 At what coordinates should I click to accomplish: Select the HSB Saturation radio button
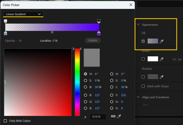(x=85, y=80)
